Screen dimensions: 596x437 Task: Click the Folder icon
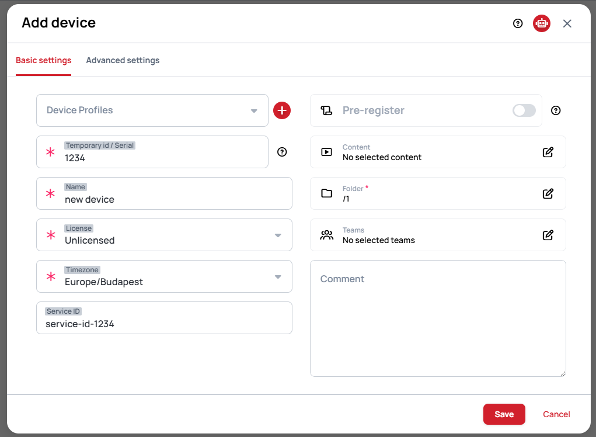point(326,193)
